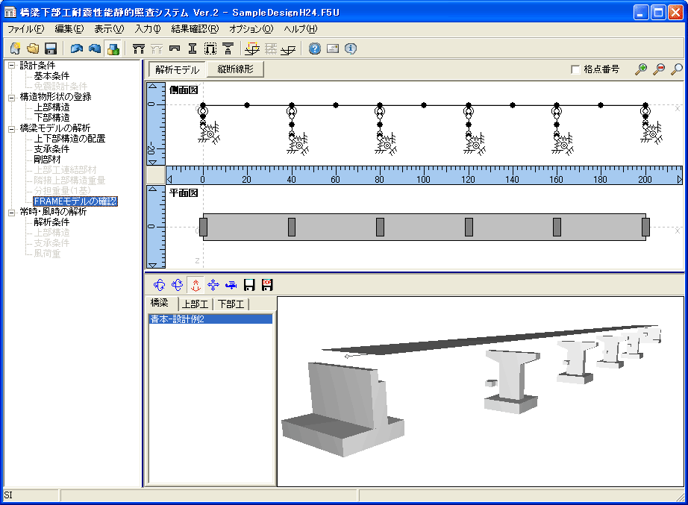Enable the 格点番号 checkbox

click(575, 69)
